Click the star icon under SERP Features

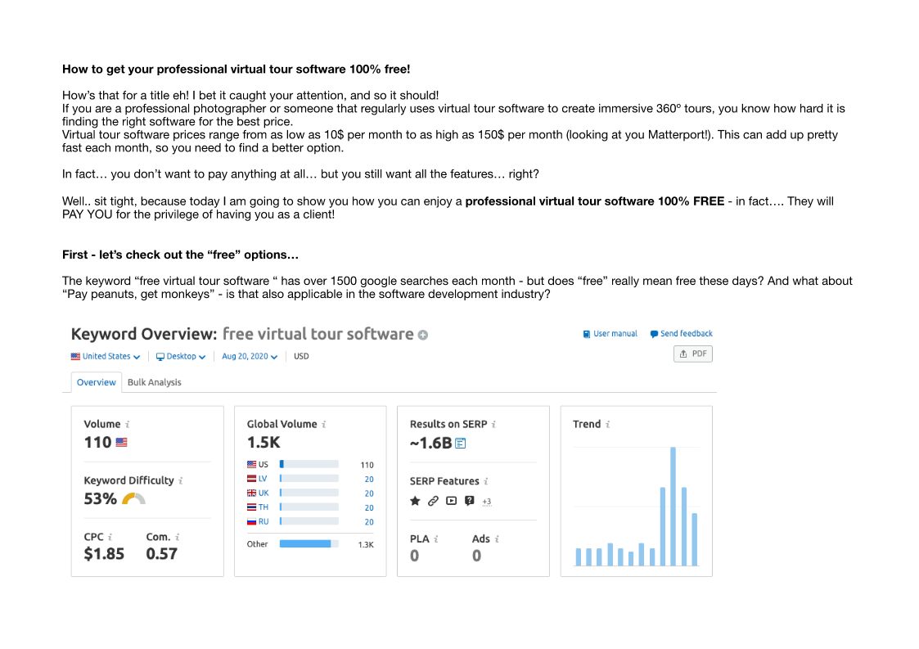(x=415, y=501)
